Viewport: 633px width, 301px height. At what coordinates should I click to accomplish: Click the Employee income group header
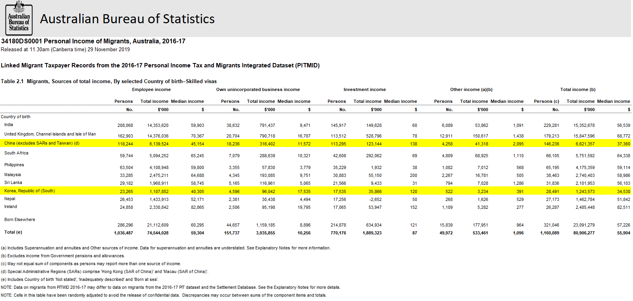coord(151,90)
